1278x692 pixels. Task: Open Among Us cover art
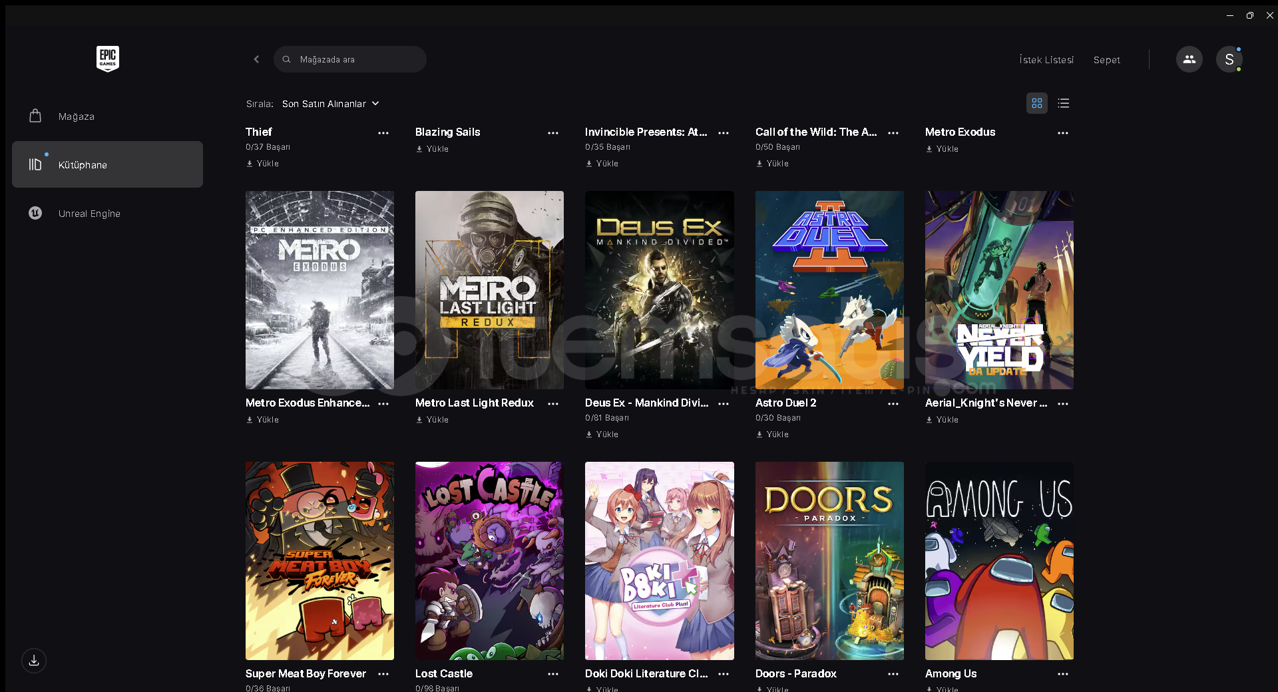pos(999,561)
